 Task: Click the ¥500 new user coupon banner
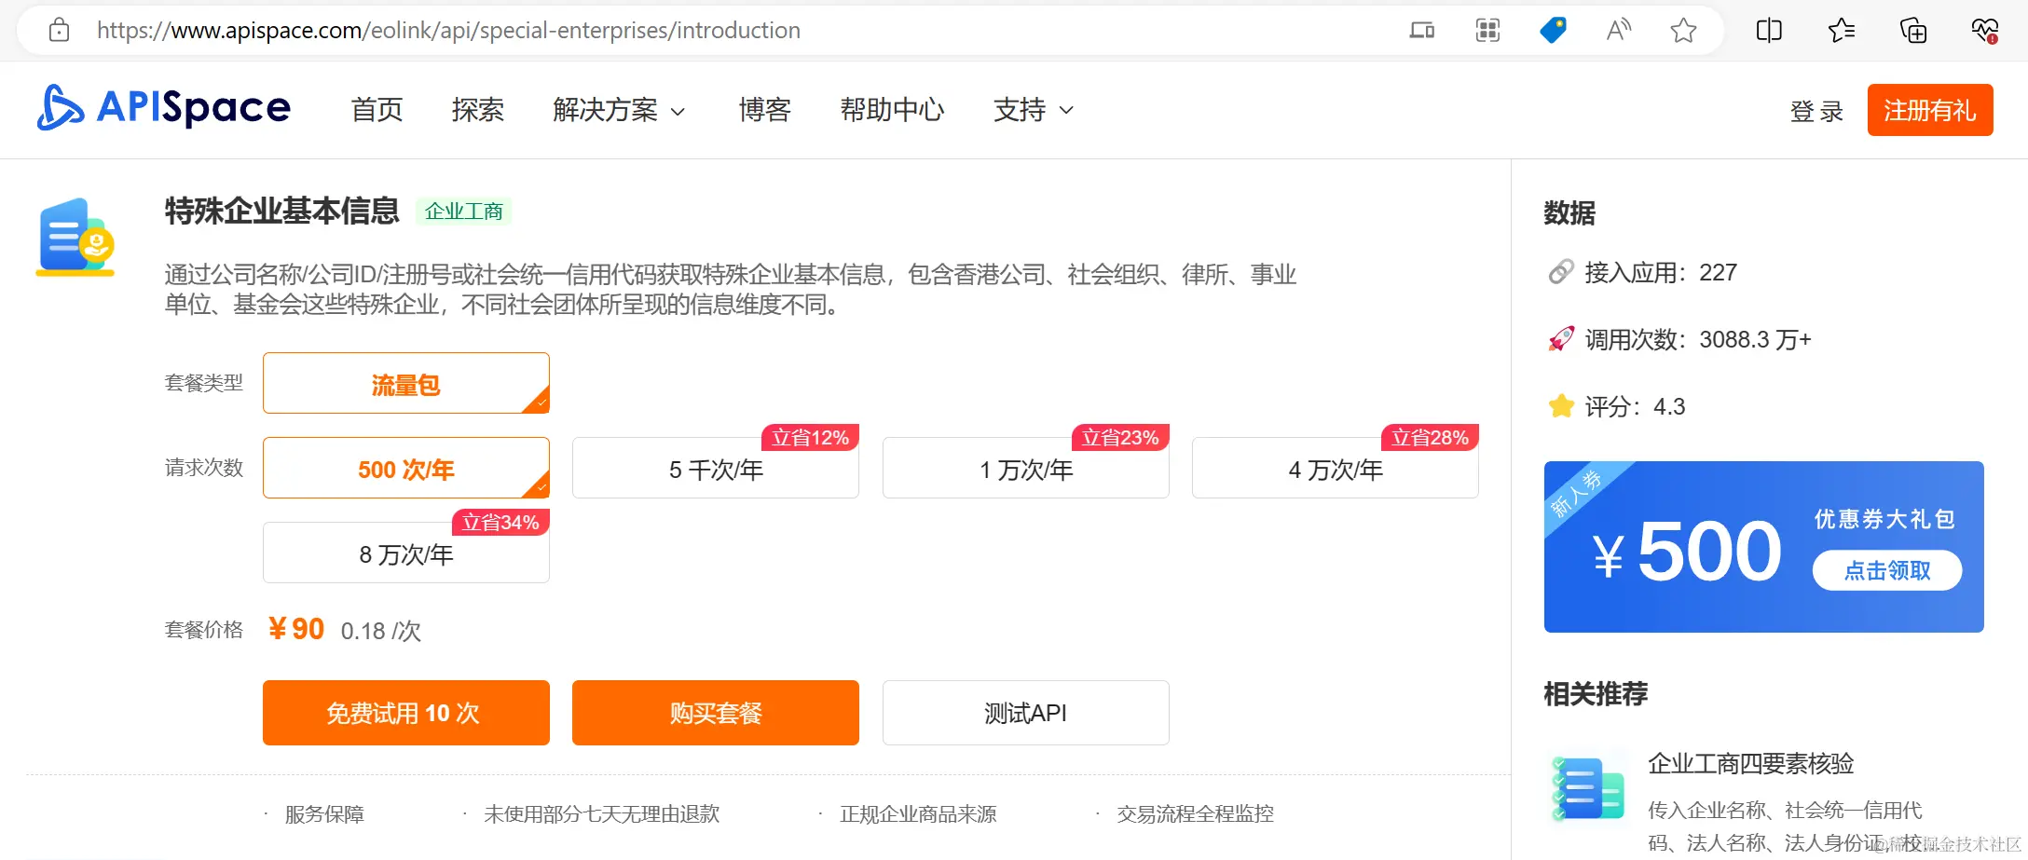tap(1763, 547)
